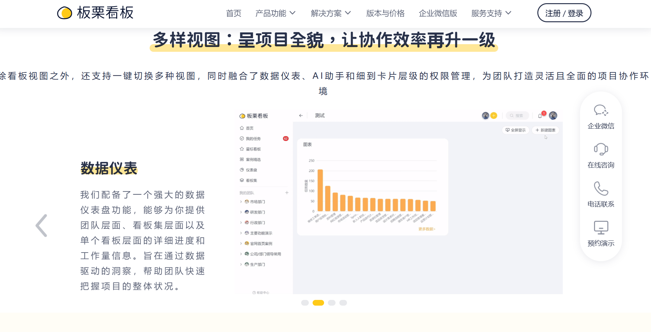Open the 企业微信 contact icon

coord(601,111)
